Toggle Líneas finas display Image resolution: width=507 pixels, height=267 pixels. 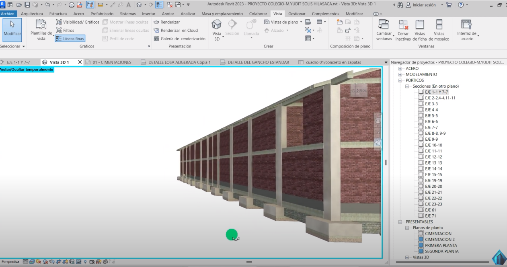pyautogui.click(x=69, y=39)
